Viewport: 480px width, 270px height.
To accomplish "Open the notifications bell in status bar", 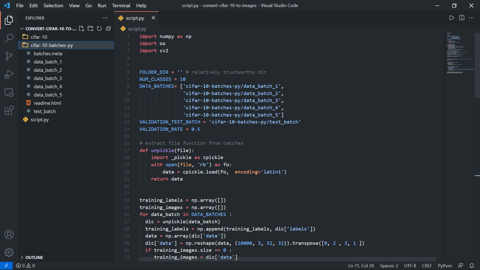I will (472, 266).
